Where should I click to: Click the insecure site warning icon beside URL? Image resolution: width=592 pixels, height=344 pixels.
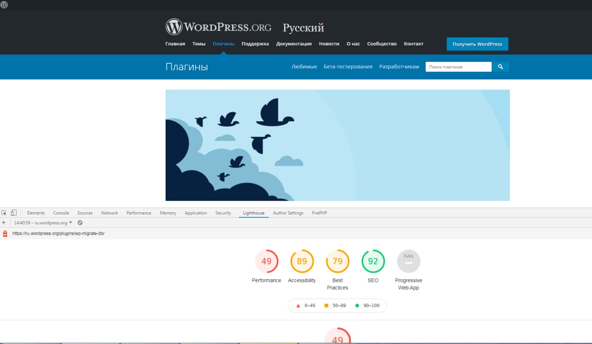[5, 233]
